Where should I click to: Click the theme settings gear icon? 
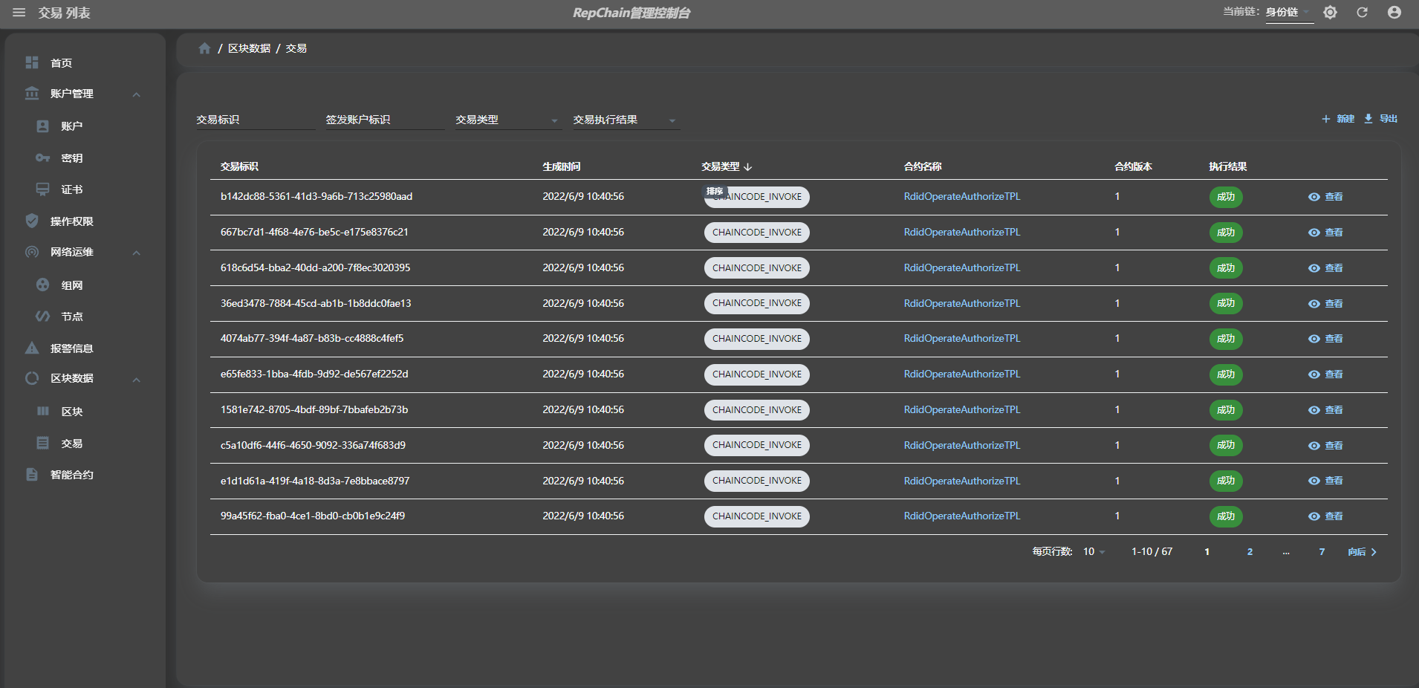coord(1330,13)
